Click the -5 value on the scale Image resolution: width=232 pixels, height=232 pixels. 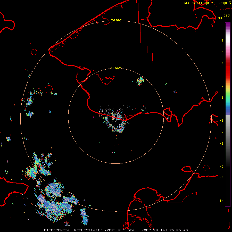pos(221,167)
